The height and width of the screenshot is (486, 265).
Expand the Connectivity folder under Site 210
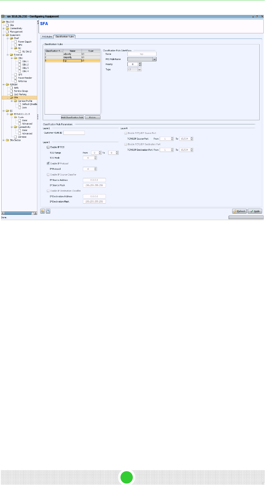[3, 29]
